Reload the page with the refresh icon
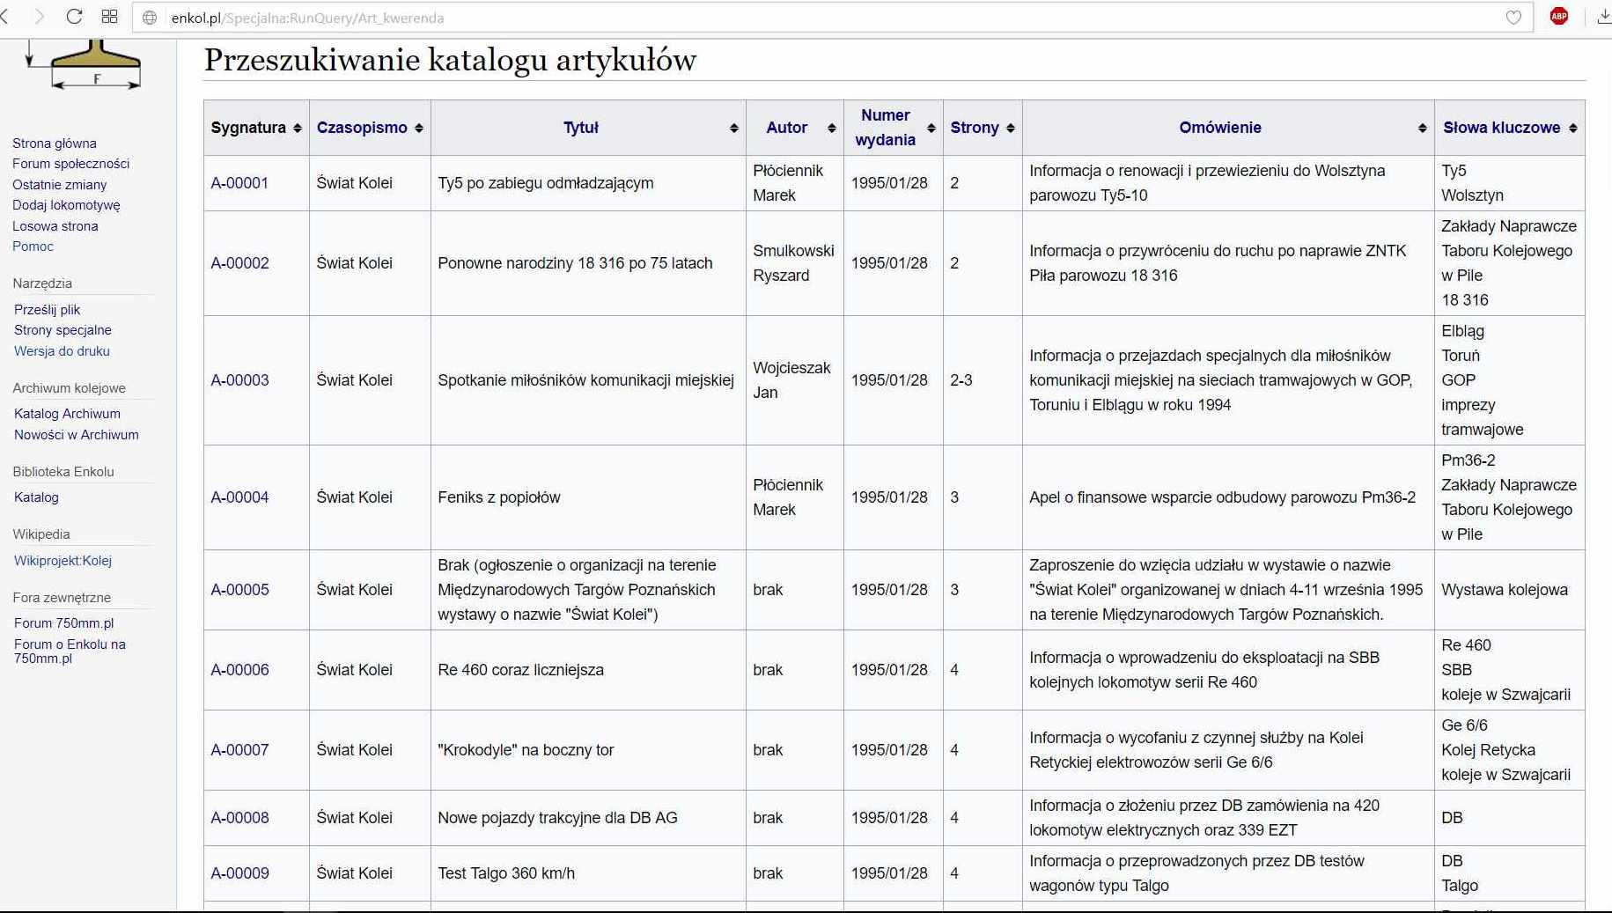The height and width of the screenshot is (913, 1612). pyautogui.click(x=74, y=17)
